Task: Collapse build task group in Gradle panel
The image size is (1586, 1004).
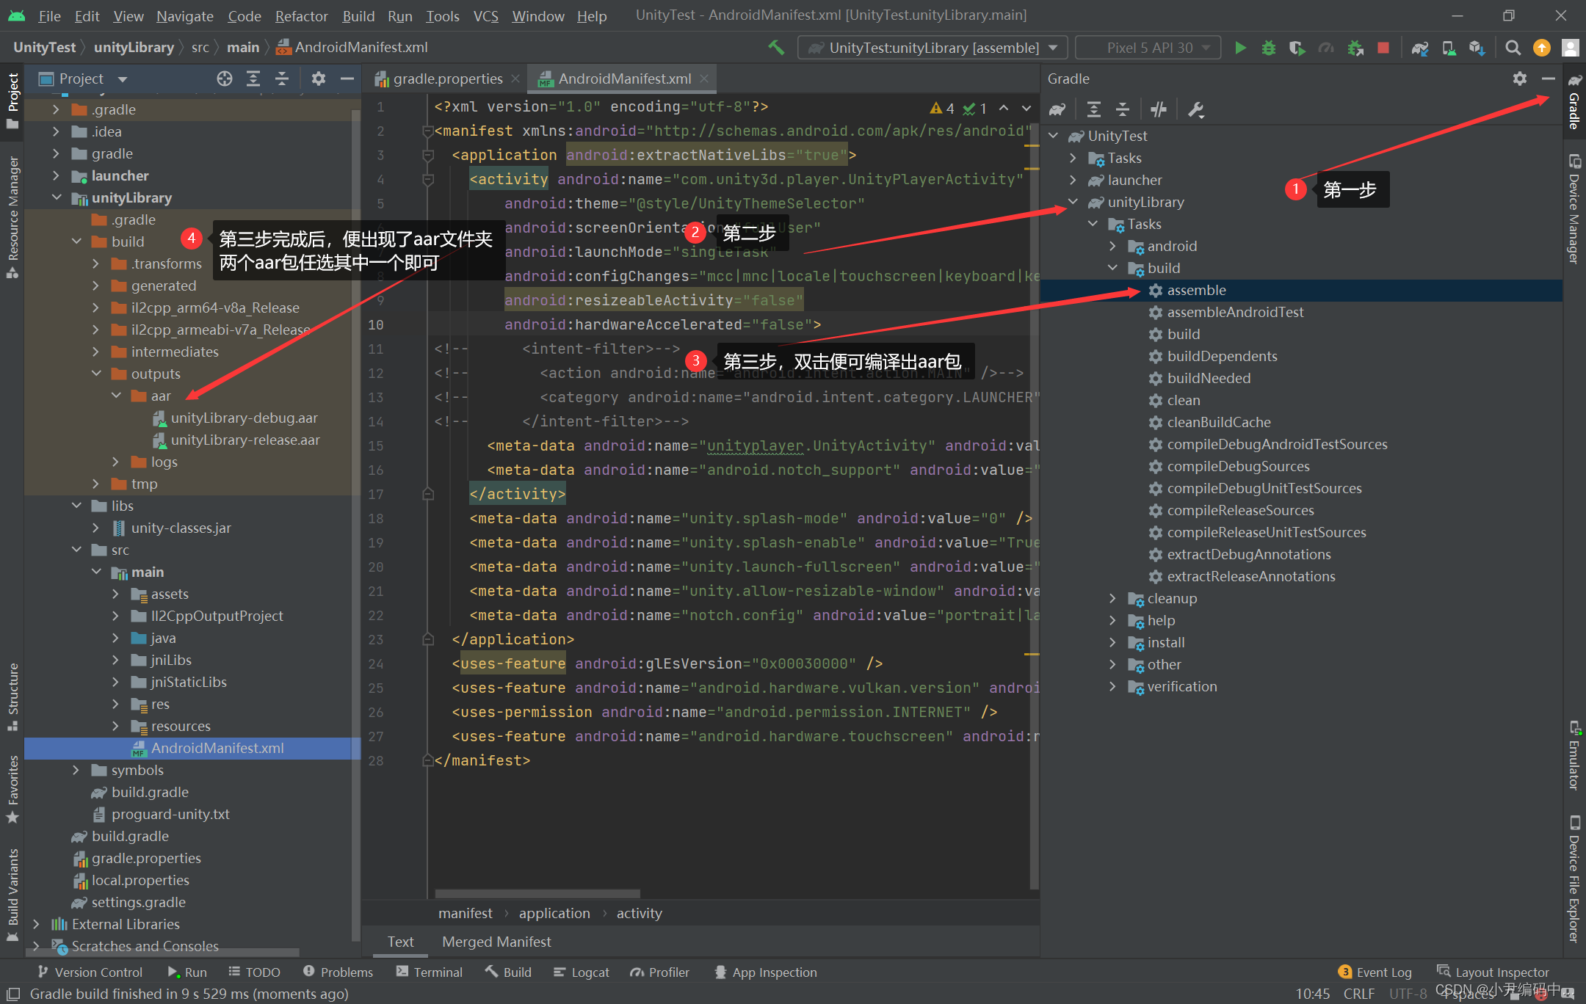Action: coord(1112,268)
